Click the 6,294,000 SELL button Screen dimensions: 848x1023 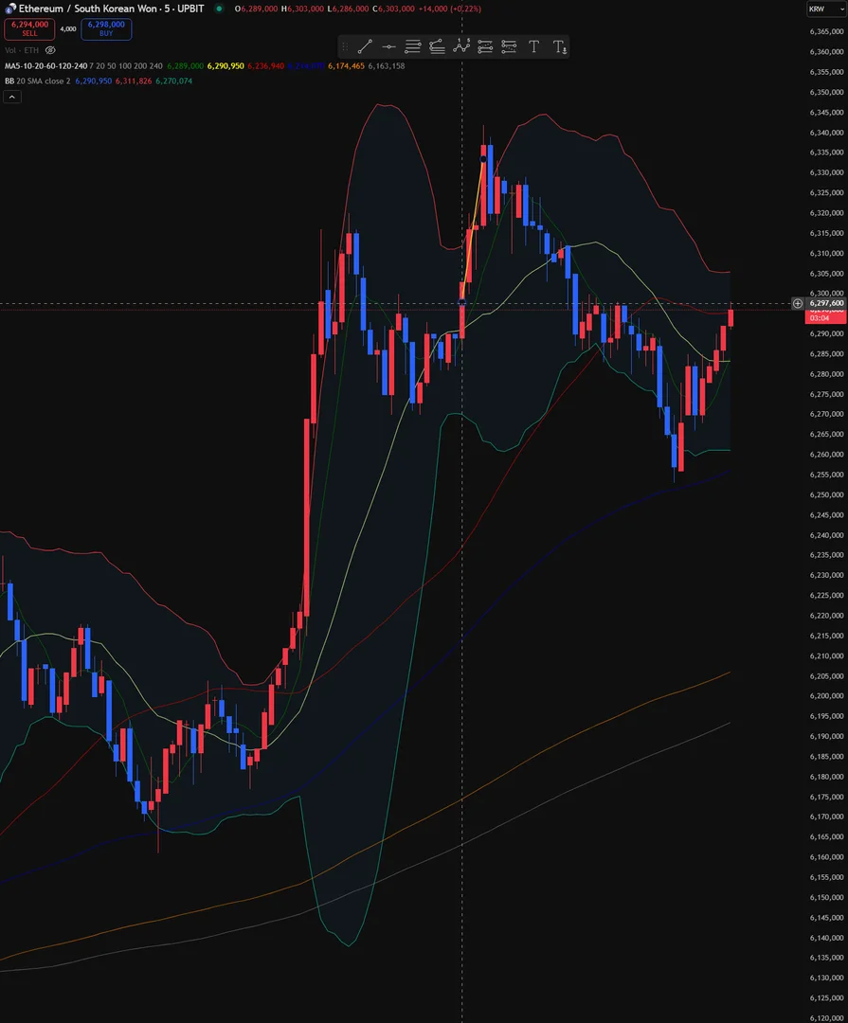[29, 28]
